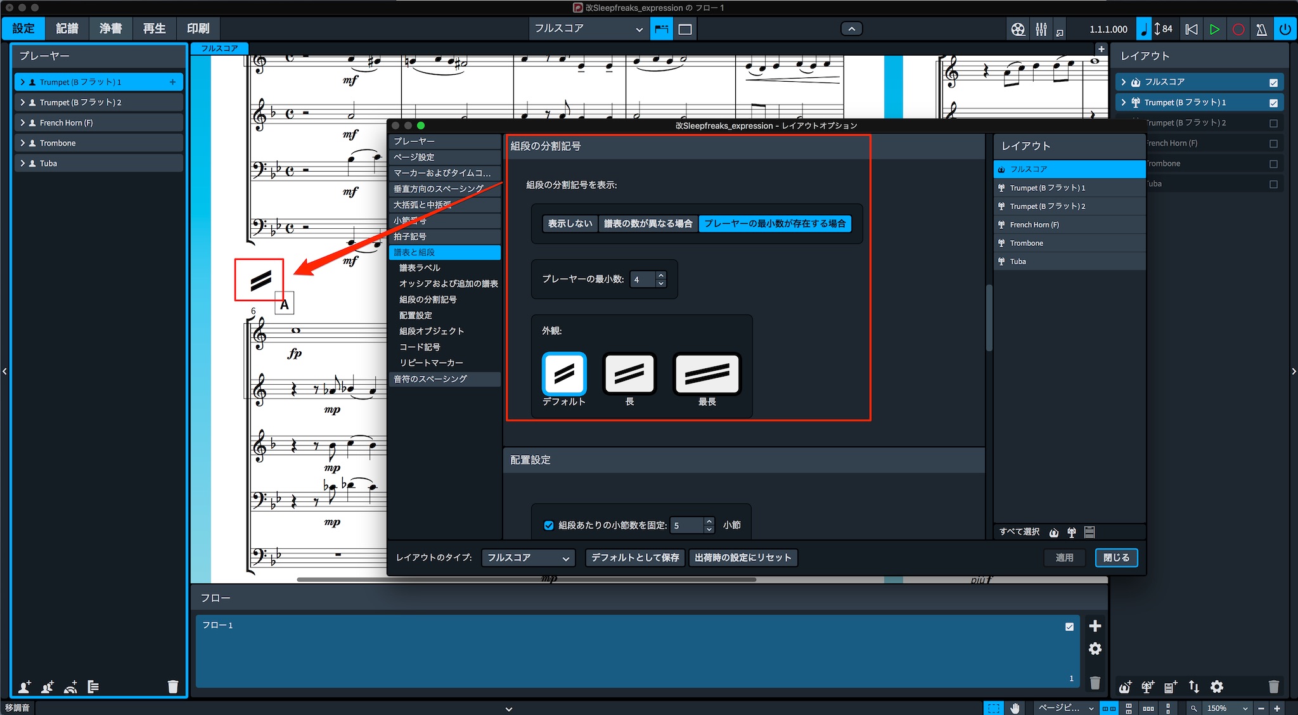The height and width of the screenshot is (715, 1298).
Task: Toggle the blue power activate button
Action: click(1285, 29)
